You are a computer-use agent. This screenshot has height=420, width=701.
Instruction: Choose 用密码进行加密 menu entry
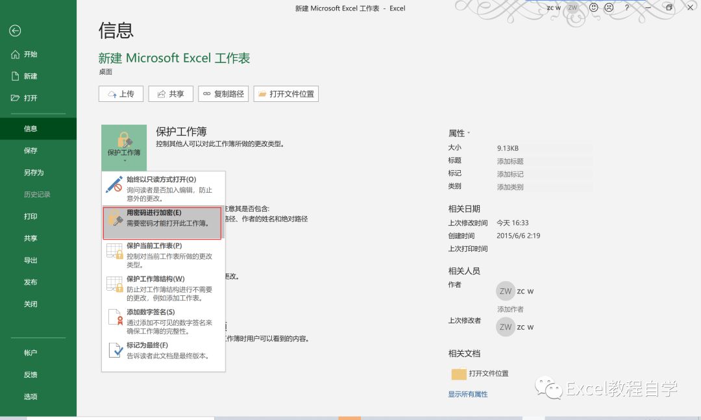tap(162, 223)
